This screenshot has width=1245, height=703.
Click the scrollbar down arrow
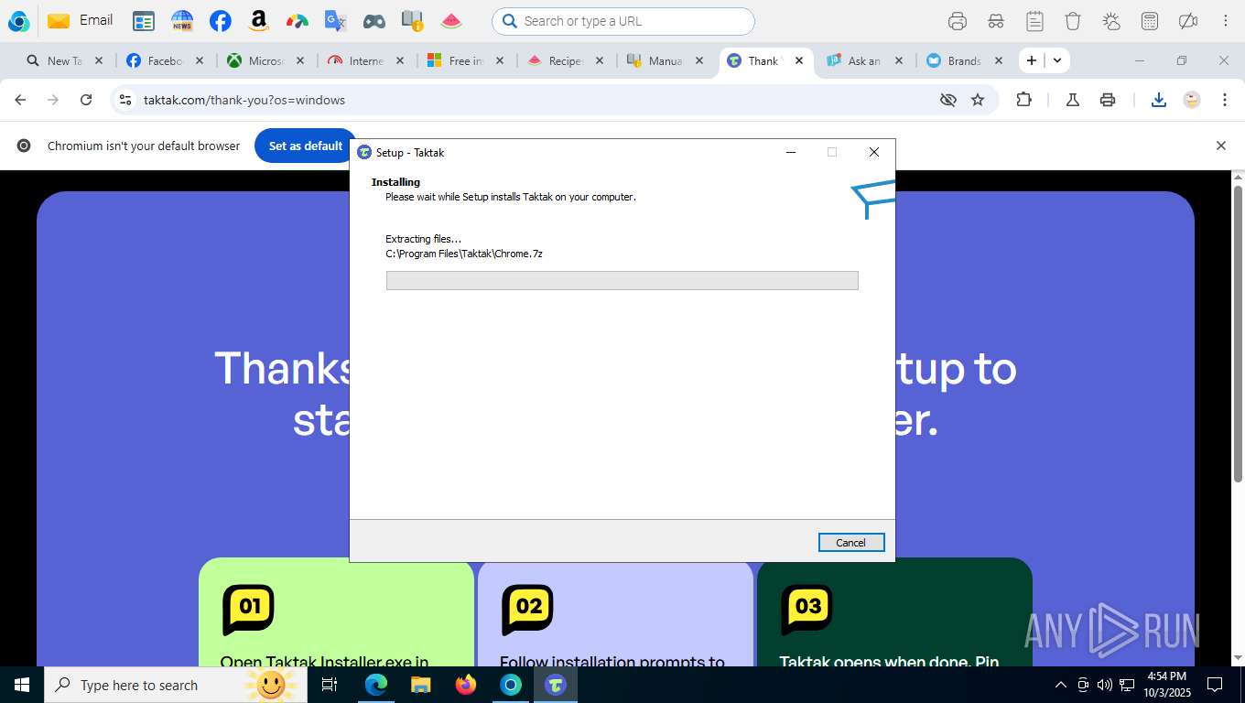pyautogui.click(x=1238, y=657)
